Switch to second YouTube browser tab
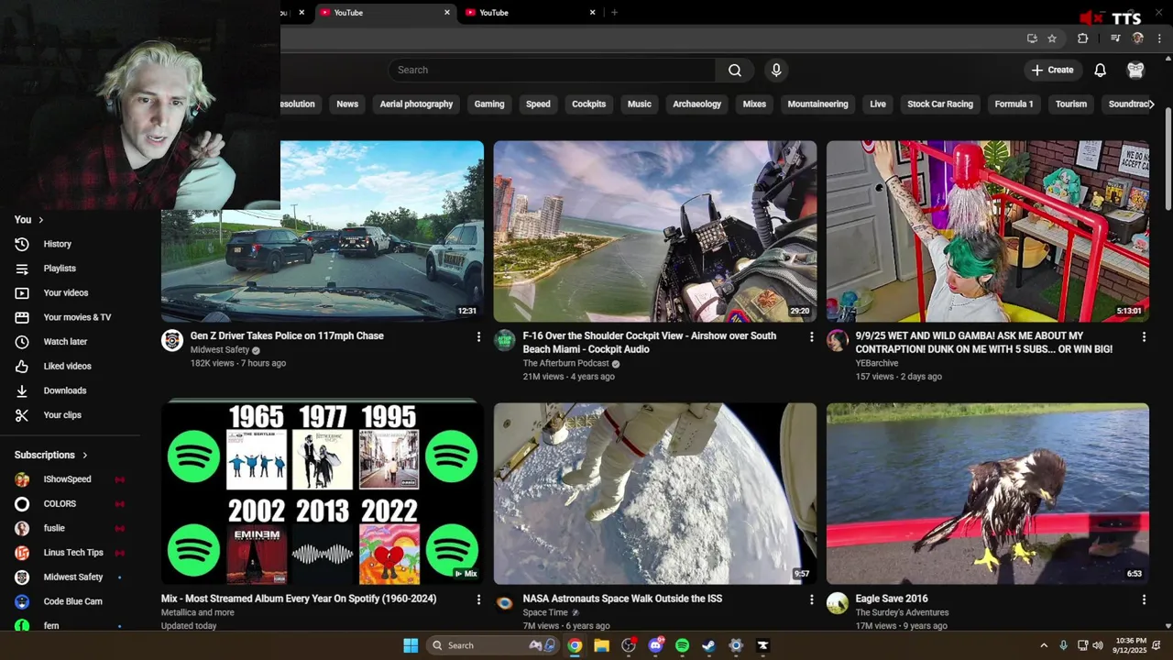 pos(532,12)
